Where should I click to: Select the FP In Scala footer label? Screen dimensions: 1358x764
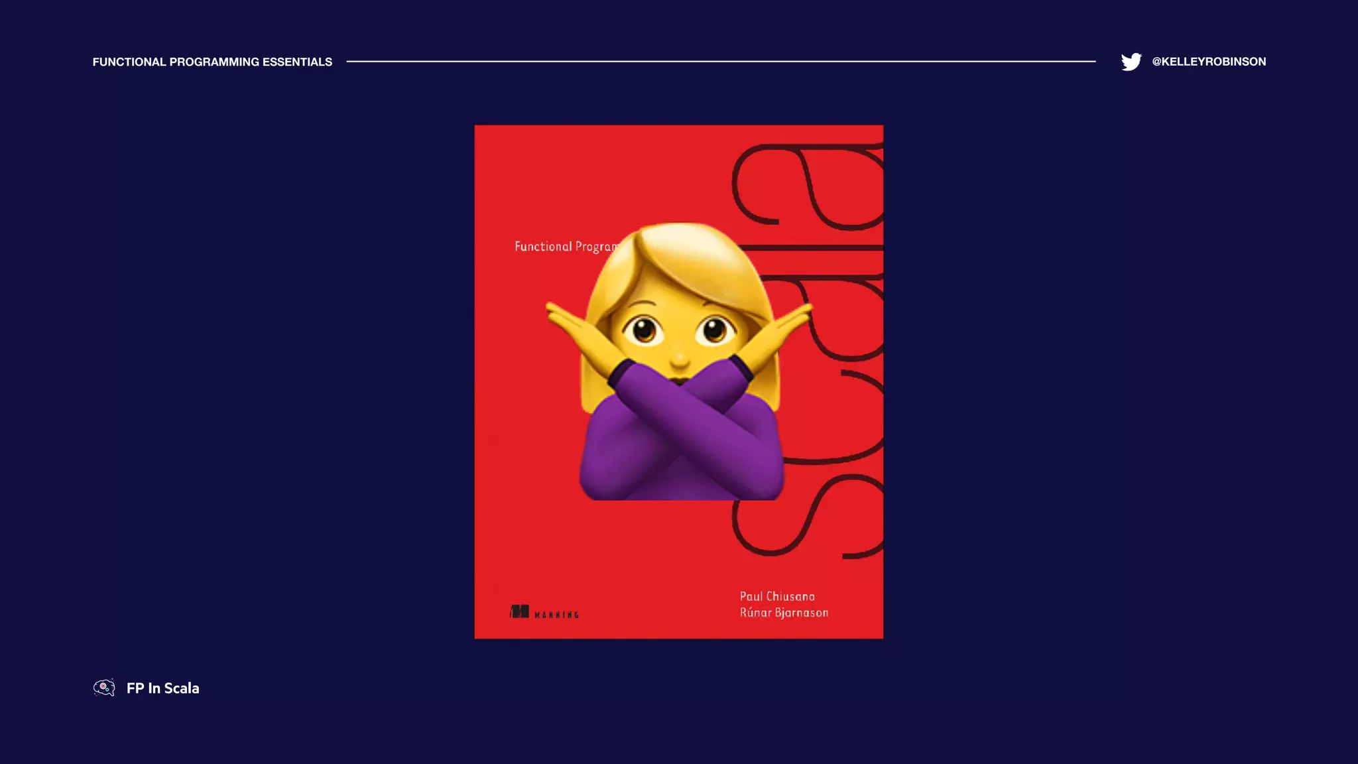(x=162, y=688)
